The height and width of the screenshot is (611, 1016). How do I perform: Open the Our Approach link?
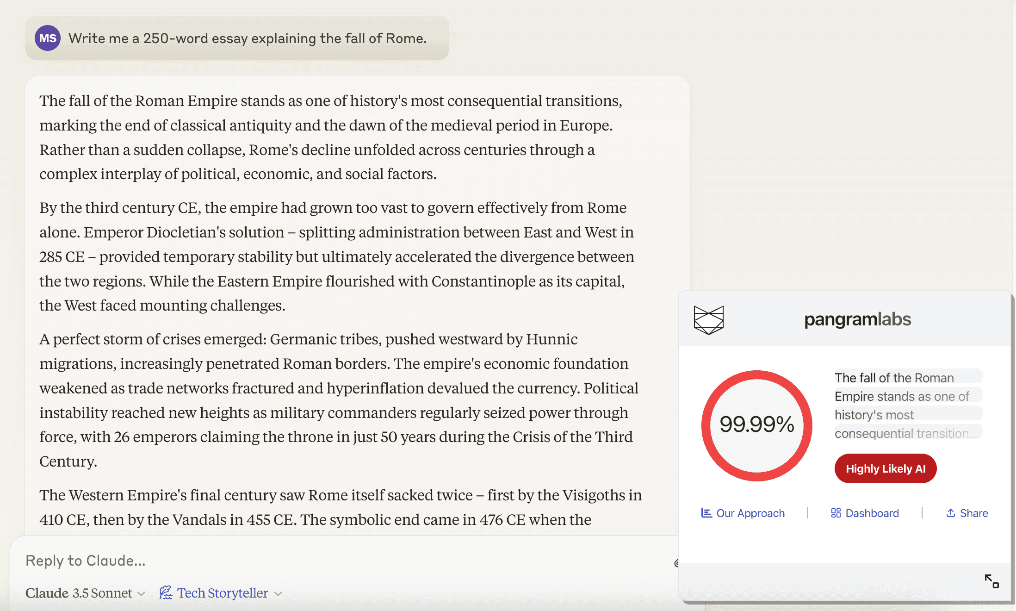750,513
